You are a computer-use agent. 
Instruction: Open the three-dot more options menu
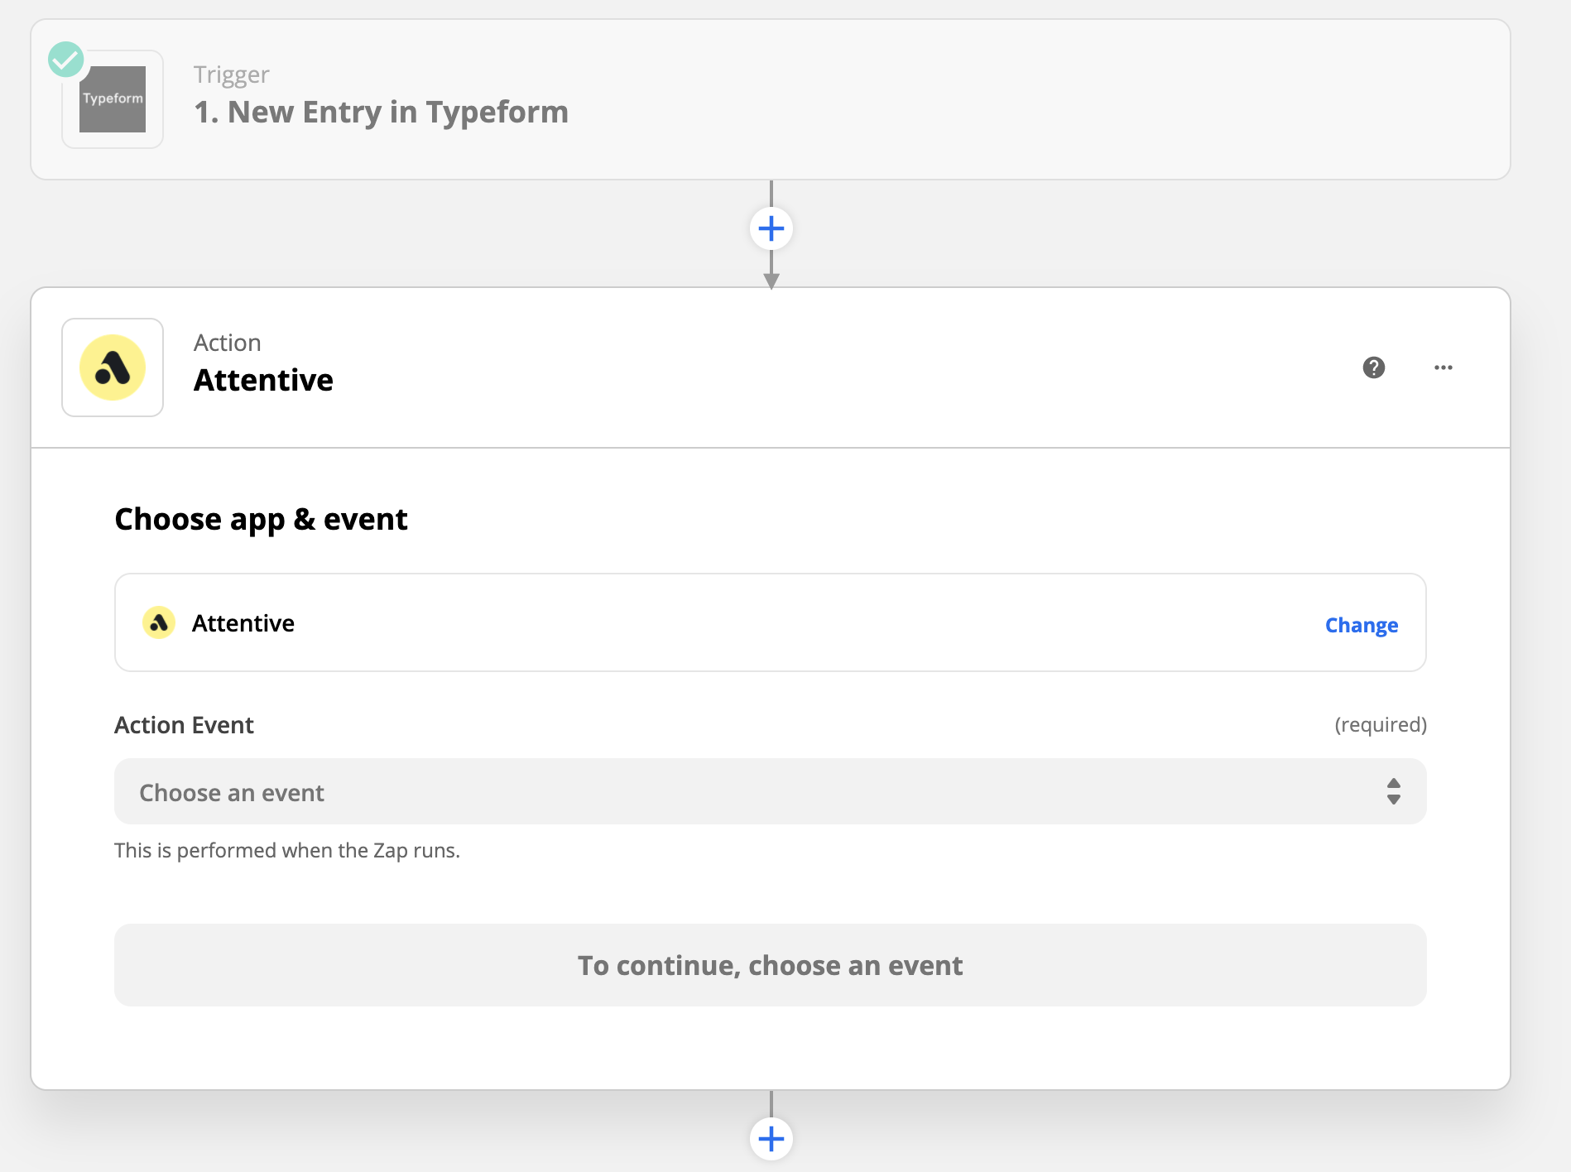(x=1444, y=367)
